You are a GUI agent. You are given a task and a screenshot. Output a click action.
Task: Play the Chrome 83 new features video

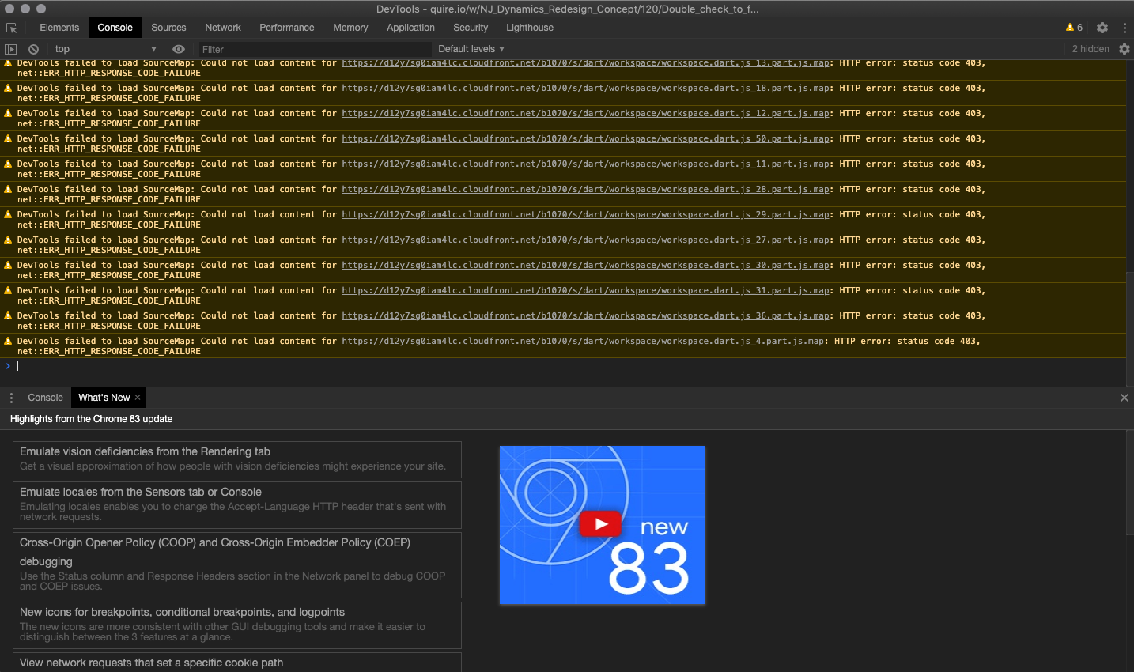[601, 523]
